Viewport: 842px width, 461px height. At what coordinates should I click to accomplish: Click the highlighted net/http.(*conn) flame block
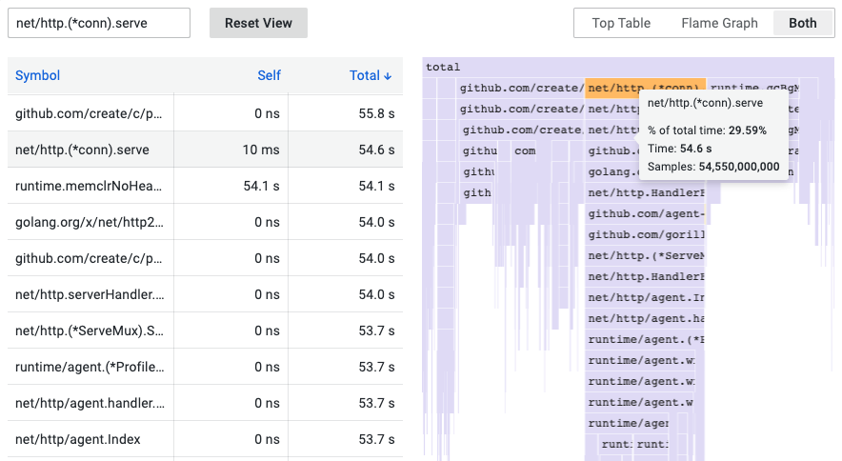[x=645, y=89]
